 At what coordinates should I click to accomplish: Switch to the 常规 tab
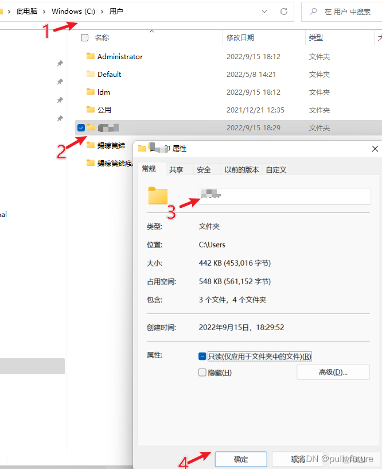point(149,169)
